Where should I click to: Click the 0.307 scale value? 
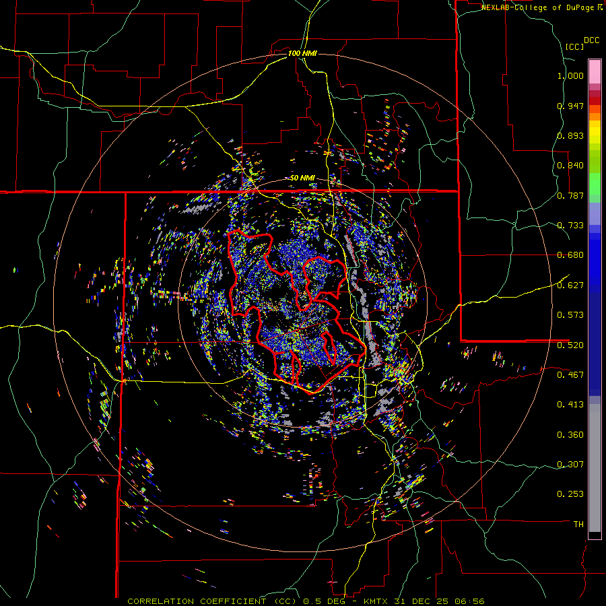[x=570, y=465]
